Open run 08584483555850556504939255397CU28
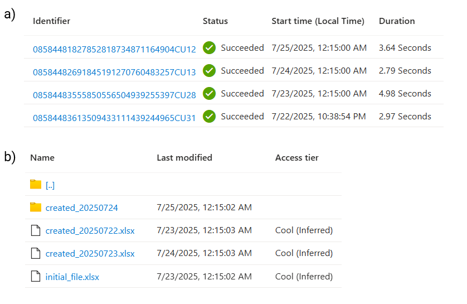 point(114,95)
